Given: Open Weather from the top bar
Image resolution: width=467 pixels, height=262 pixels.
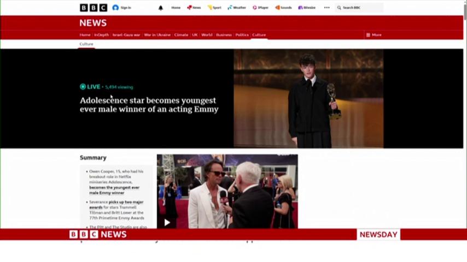Looking at the screenshot, I should (x=237, y=8).
